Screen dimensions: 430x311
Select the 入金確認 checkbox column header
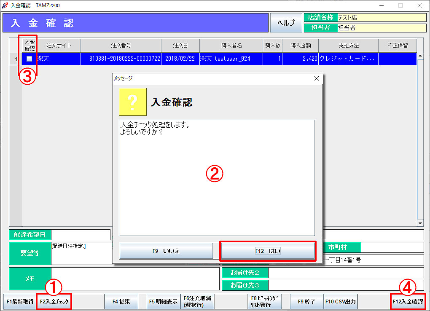click(x=30, y=45)
